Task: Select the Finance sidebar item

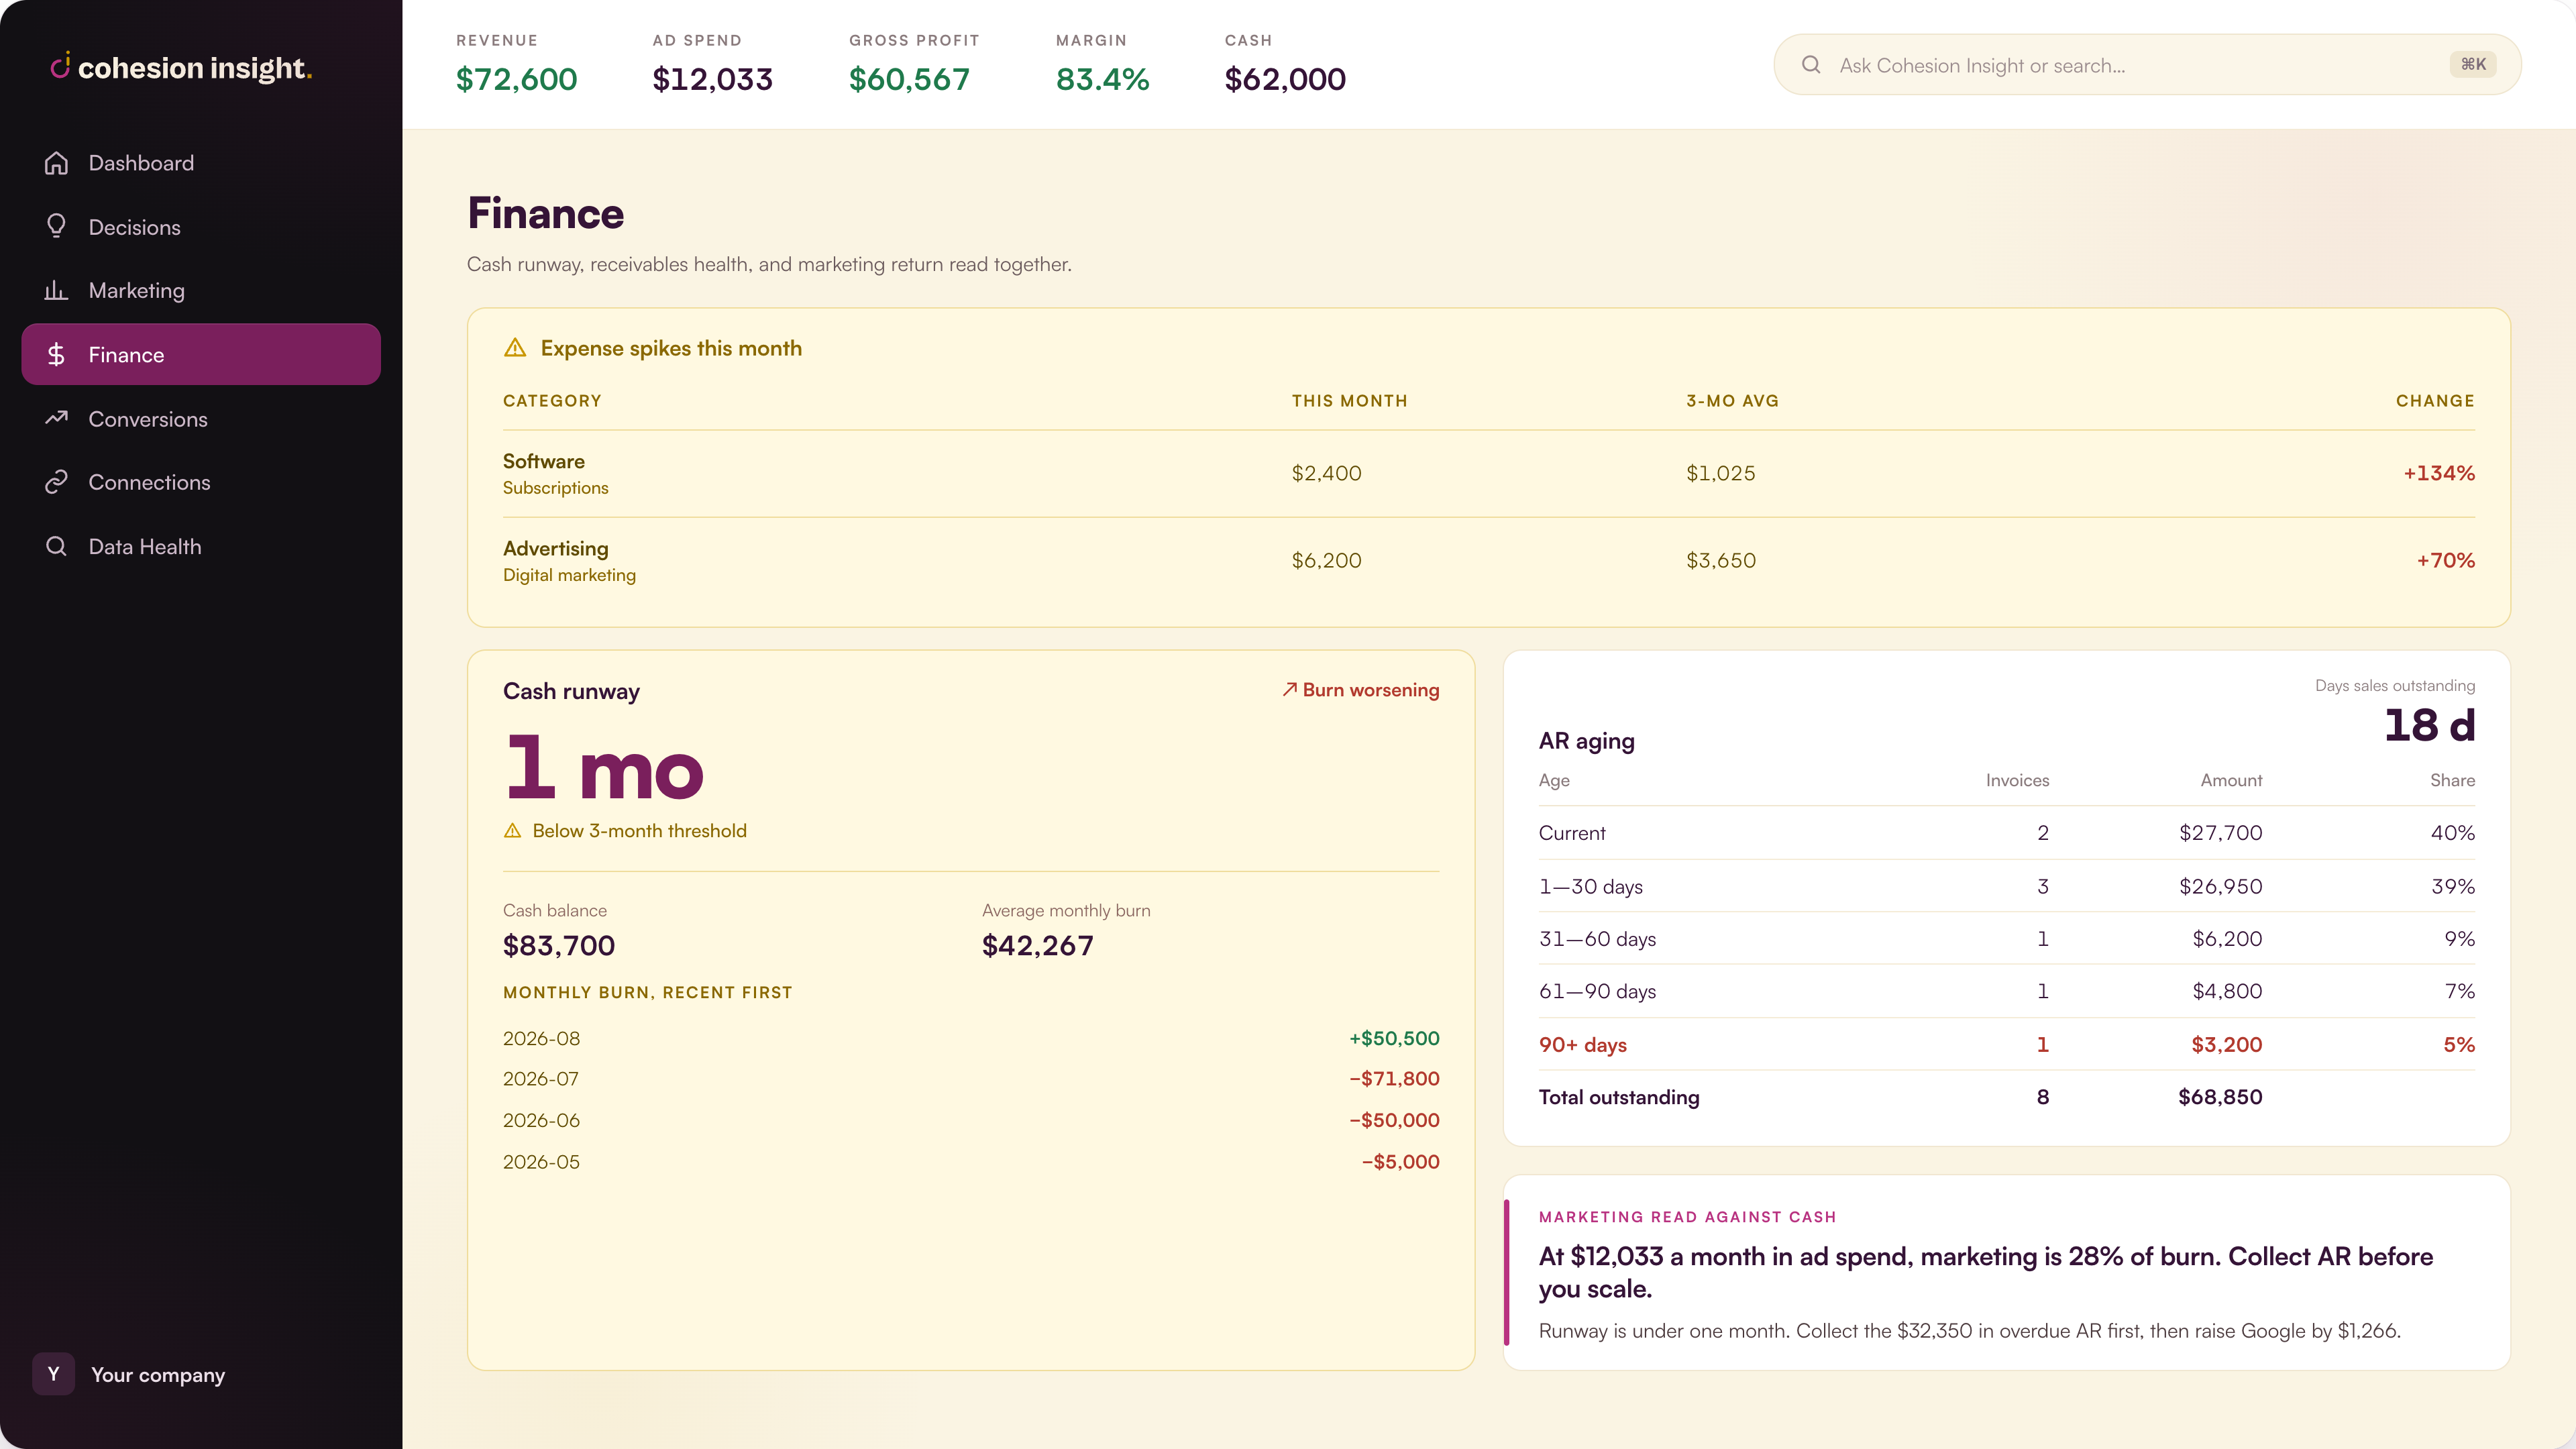Action: pyautogui.click(x=201, y=354)
